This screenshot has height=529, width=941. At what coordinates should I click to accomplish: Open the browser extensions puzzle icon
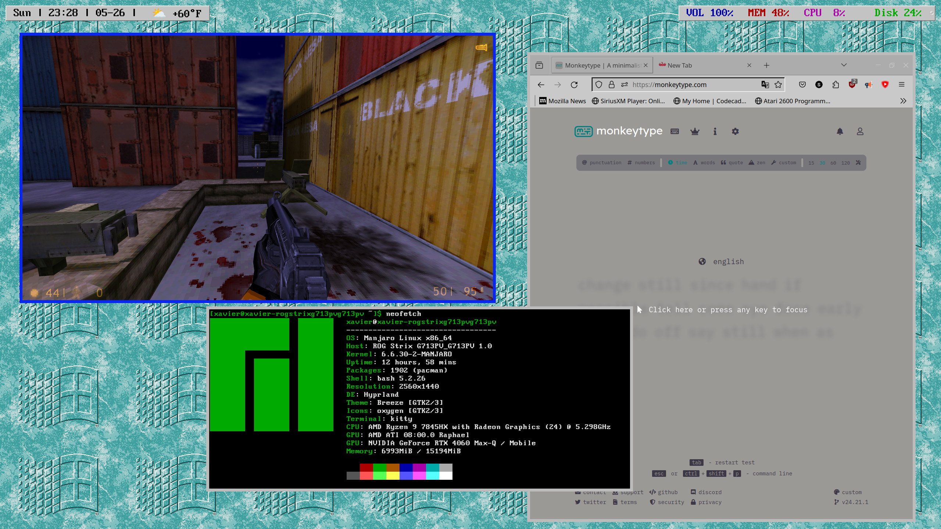(835, 84)
